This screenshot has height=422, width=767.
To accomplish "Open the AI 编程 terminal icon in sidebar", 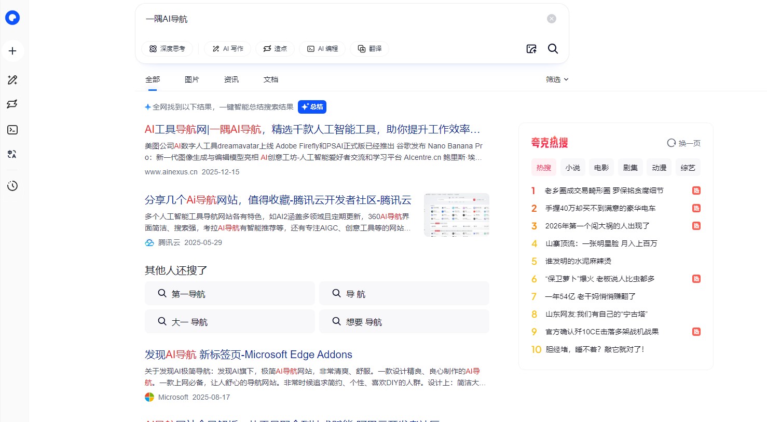I will (12, 130).
